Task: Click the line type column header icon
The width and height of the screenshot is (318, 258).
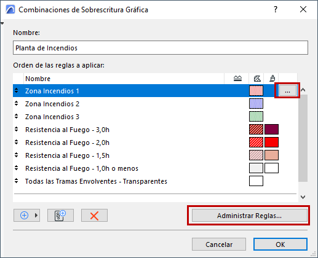Action: tap(237, 79)
